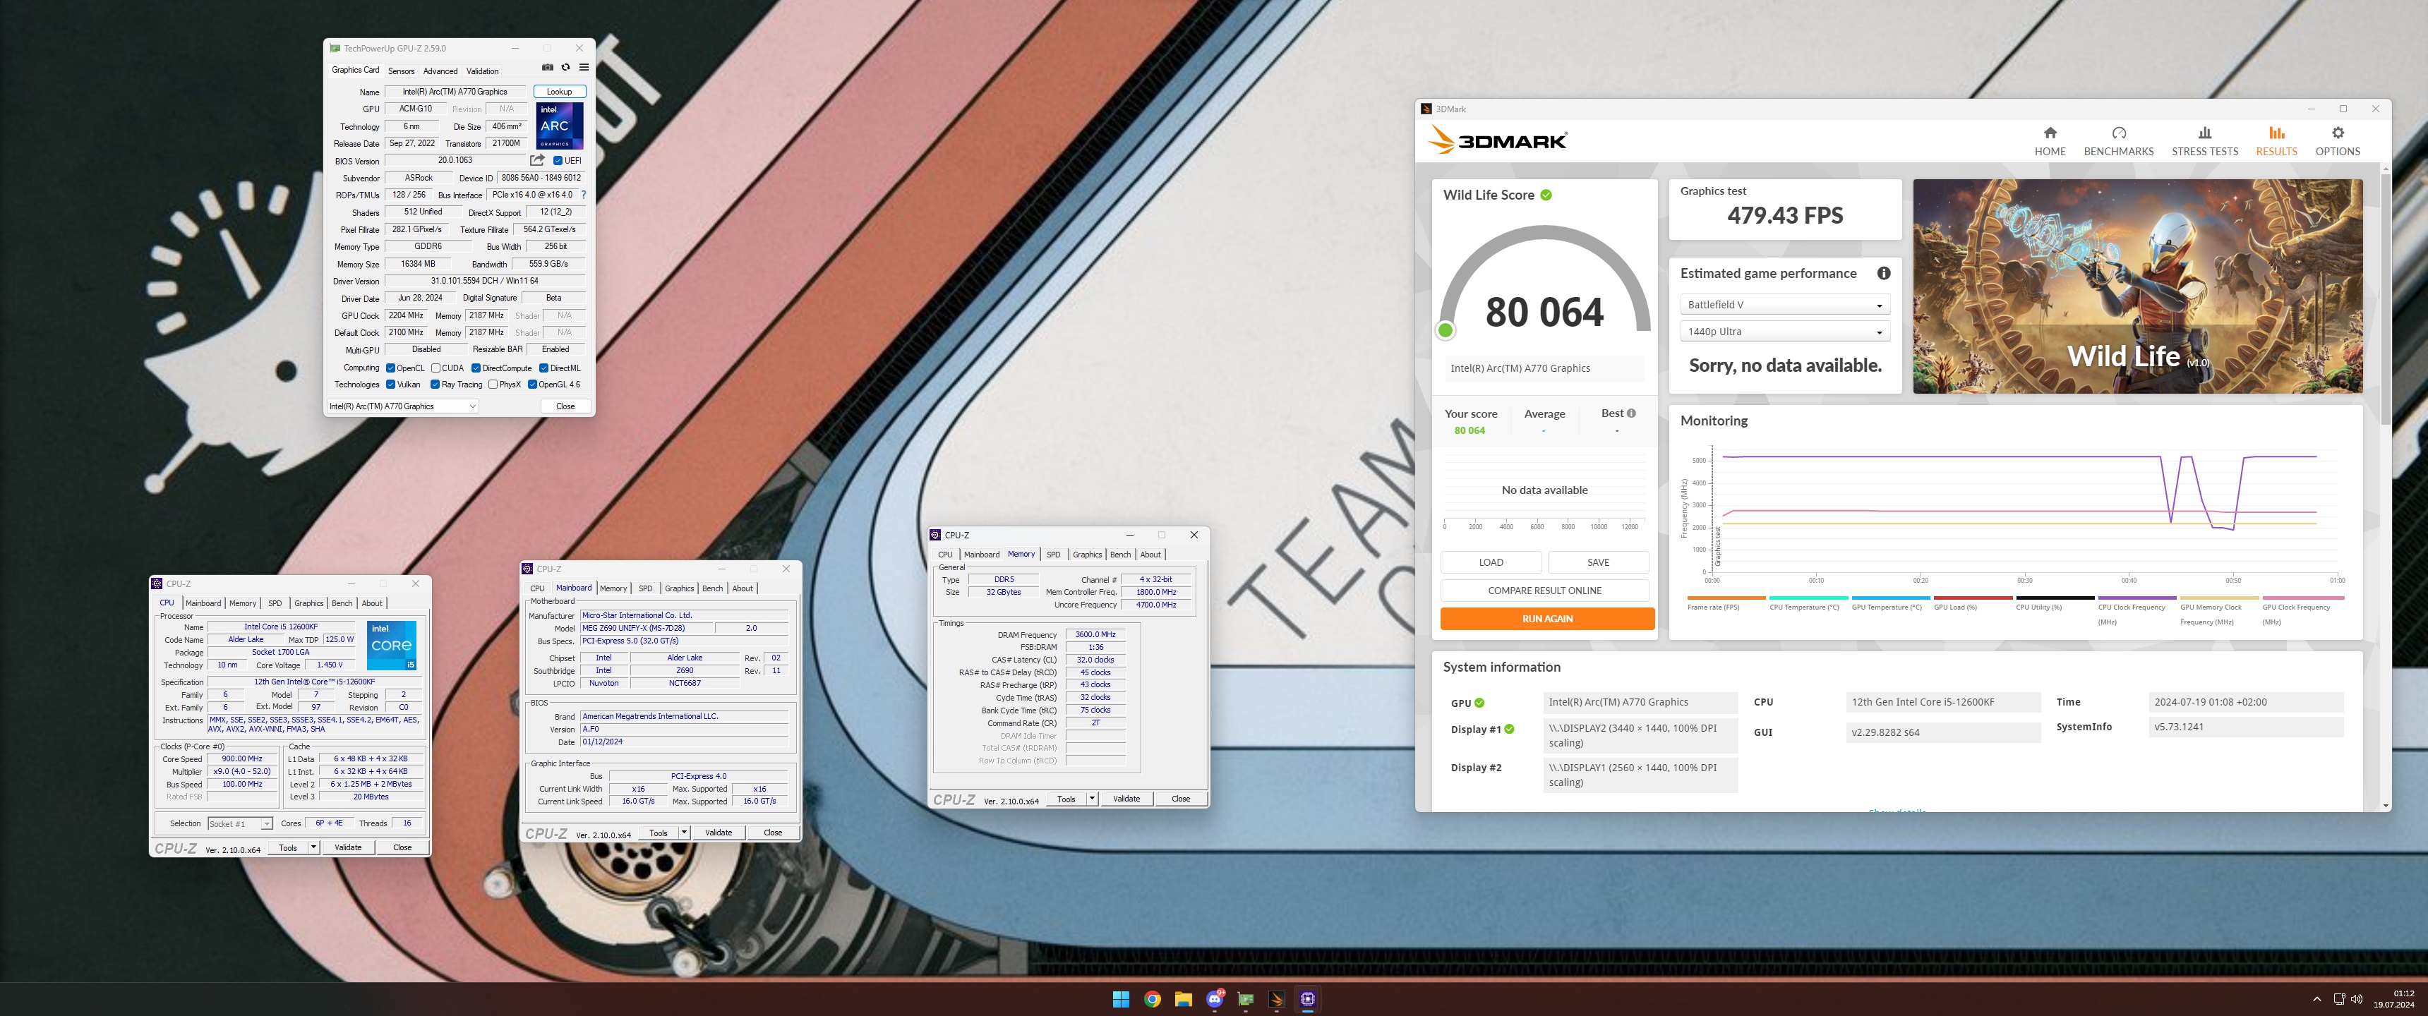Open GPU-Z hamburger menu
The width and height of the screenshot is (2428, 1016).
[584, 68]
